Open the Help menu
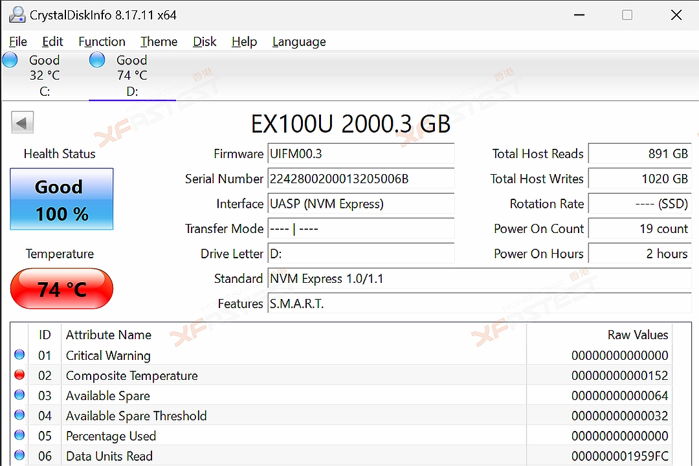This screenshot has height=466, width=699. (244, 41)
